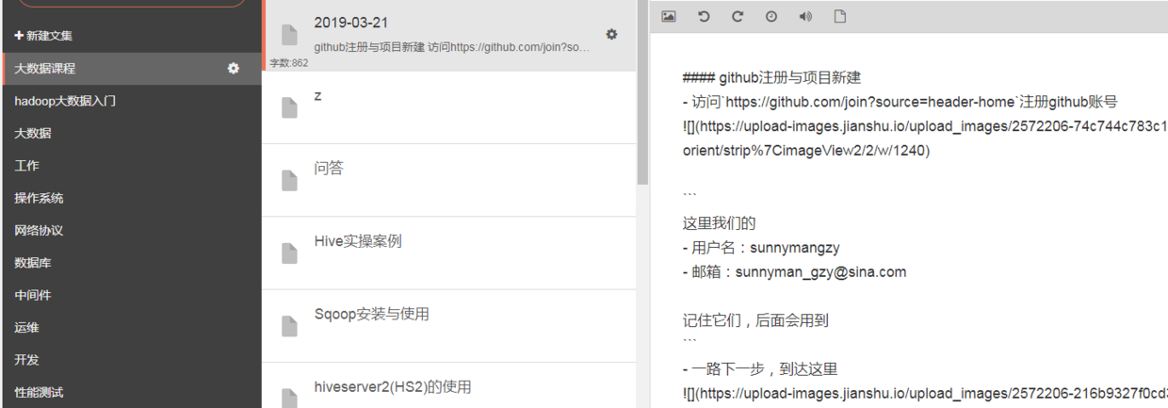The height and width of the screenshot is (408, 1168).
Task: Open the 工作 notebook
Action: (131, 166)
